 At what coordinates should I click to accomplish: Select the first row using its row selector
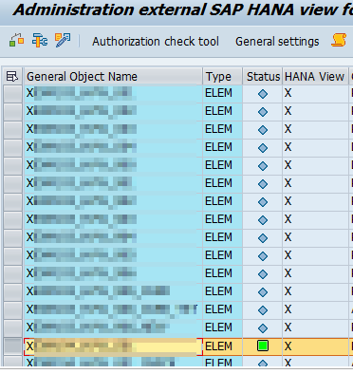12,94
